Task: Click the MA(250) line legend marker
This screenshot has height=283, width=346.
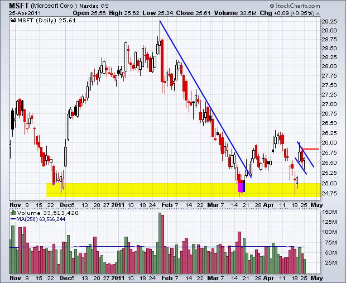Action: (13, 219)
